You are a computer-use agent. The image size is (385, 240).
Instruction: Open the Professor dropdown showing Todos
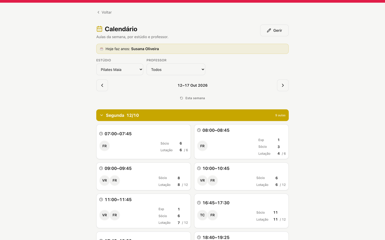176,69
